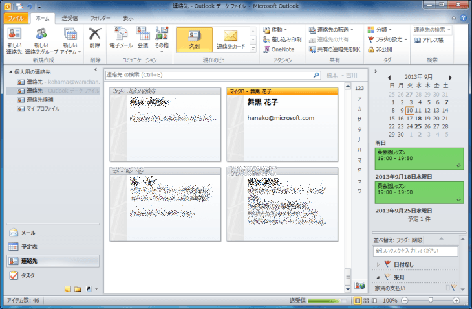
Task: Expand the current view gallery
Action: [253, 49]
